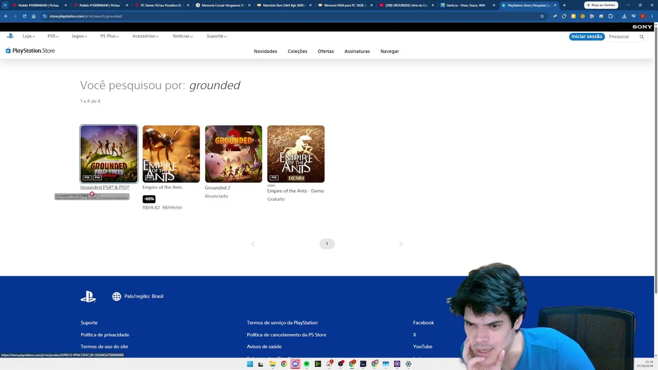Open the Assinaturas store section

[357, 51]
